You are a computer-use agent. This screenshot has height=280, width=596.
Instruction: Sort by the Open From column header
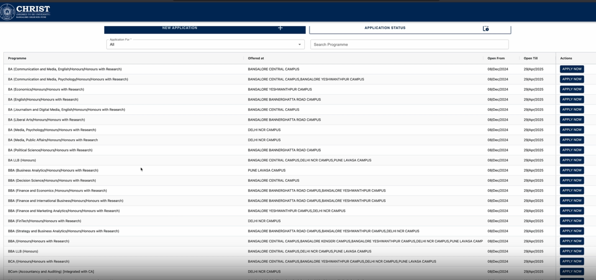coord(496,58)
